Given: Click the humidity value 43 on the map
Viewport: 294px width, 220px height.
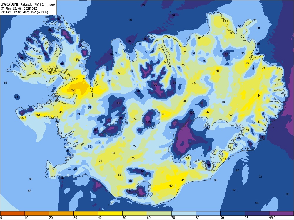Looking at the screenshot, I should 163,114.
